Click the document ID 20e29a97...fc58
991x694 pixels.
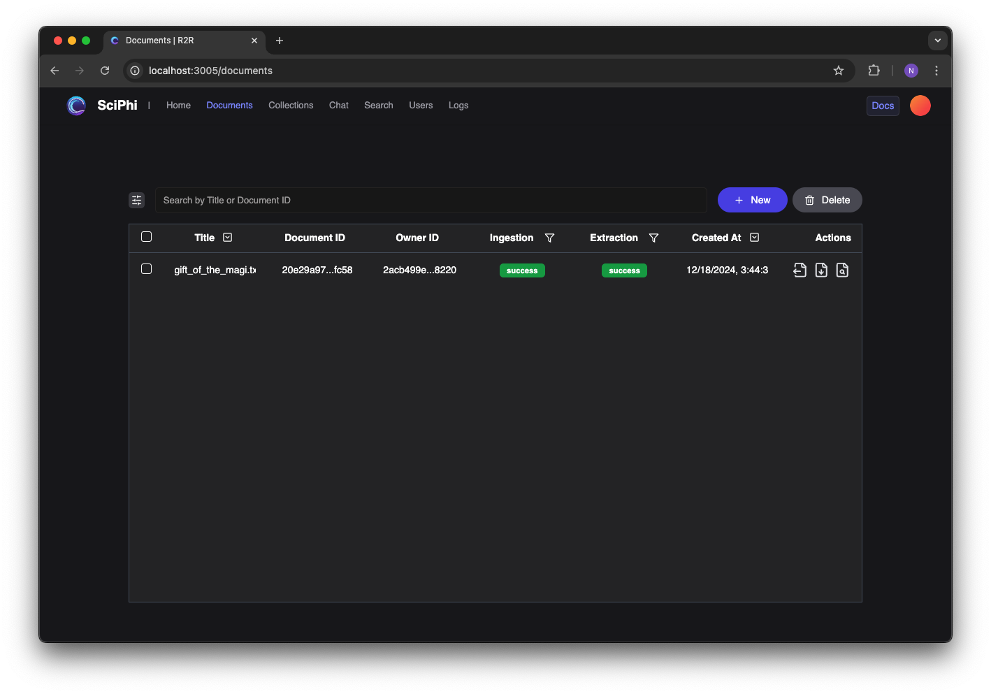(x=317, y=270)
